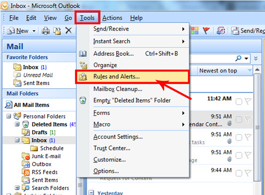Click the Organize icon in Tools menu

point(83,65)
